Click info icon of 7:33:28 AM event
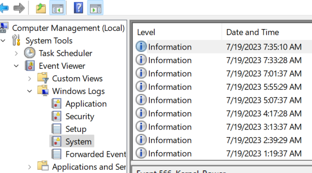This screenshot has height=173, width=312. (141, 60)
